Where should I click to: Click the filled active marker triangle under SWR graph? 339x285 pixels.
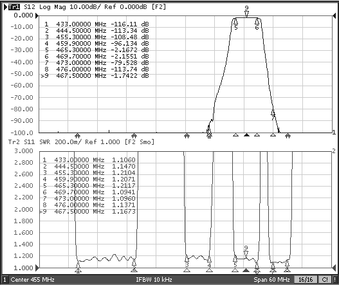tap(246, 270)
